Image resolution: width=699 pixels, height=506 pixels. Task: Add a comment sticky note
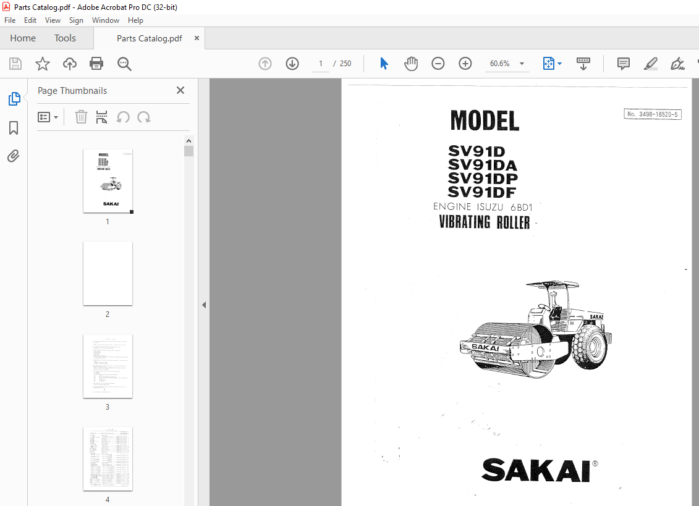(623, 64)
